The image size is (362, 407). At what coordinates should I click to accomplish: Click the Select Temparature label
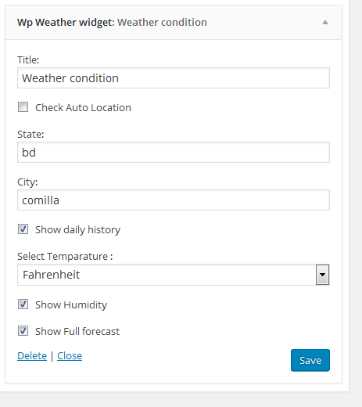point(65,257)
